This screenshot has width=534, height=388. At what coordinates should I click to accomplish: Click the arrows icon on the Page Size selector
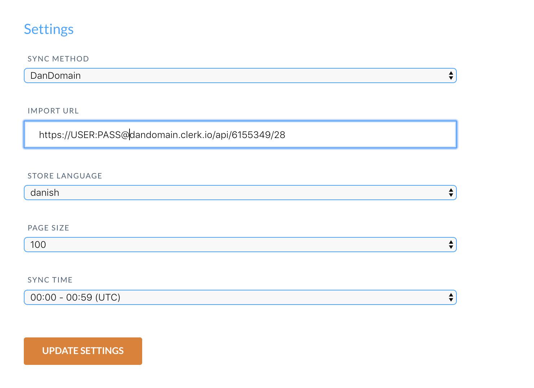tap(451, 245)
